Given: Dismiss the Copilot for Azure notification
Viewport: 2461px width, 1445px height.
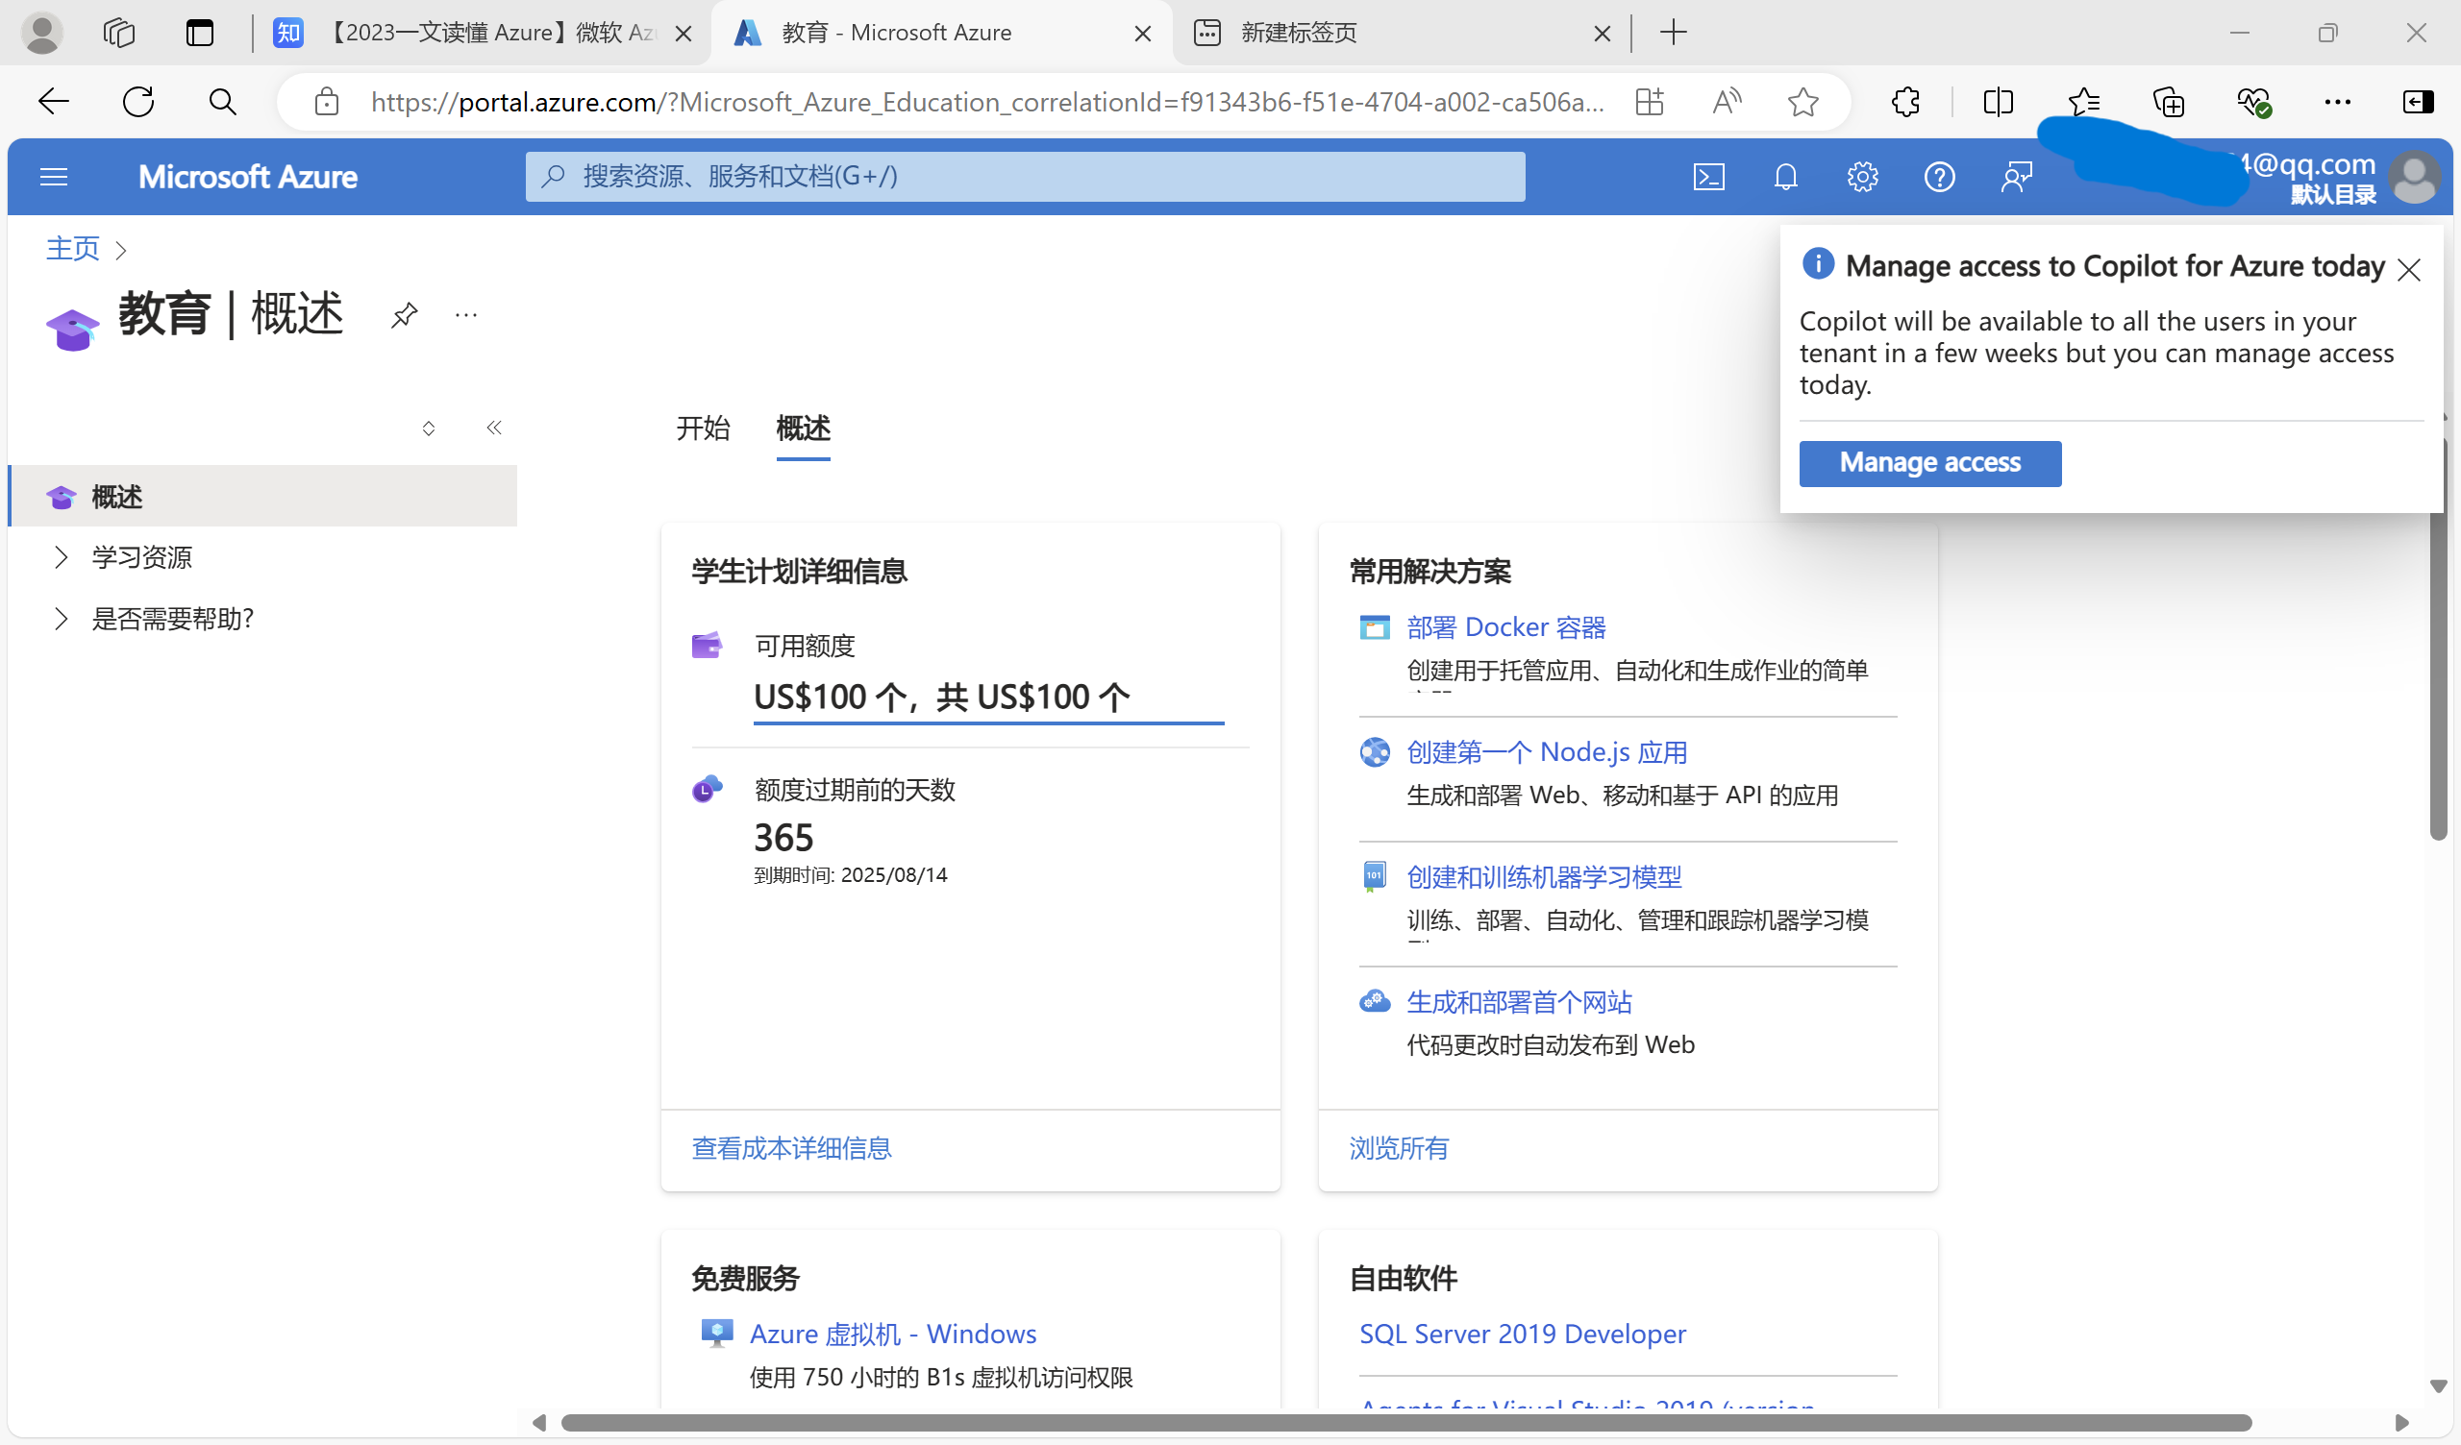Looking at the screenshot, I should 2408,269.
